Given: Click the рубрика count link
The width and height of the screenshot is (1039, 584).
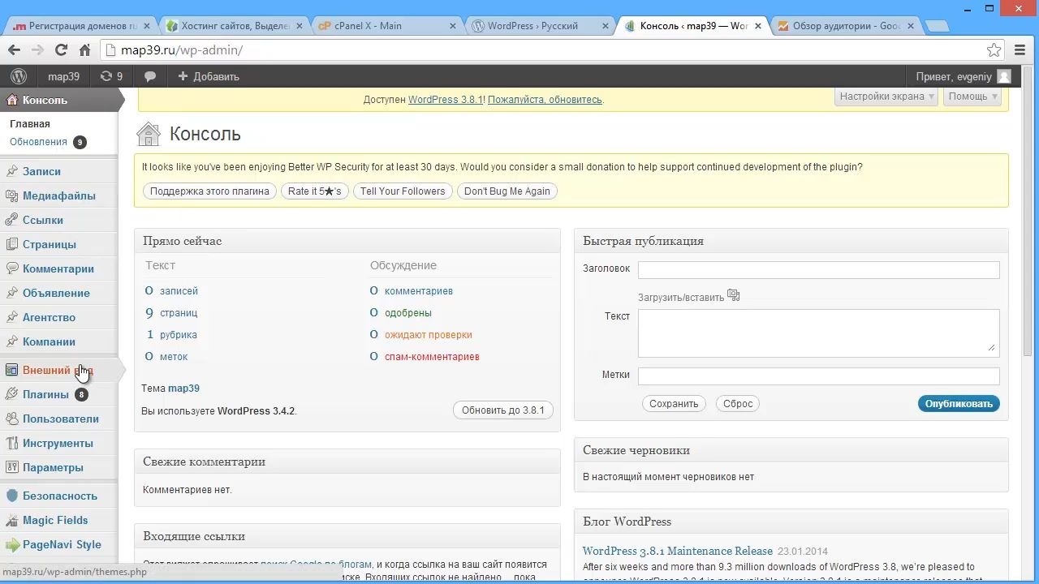Looking at the screenshot, I should coord(179,335).
